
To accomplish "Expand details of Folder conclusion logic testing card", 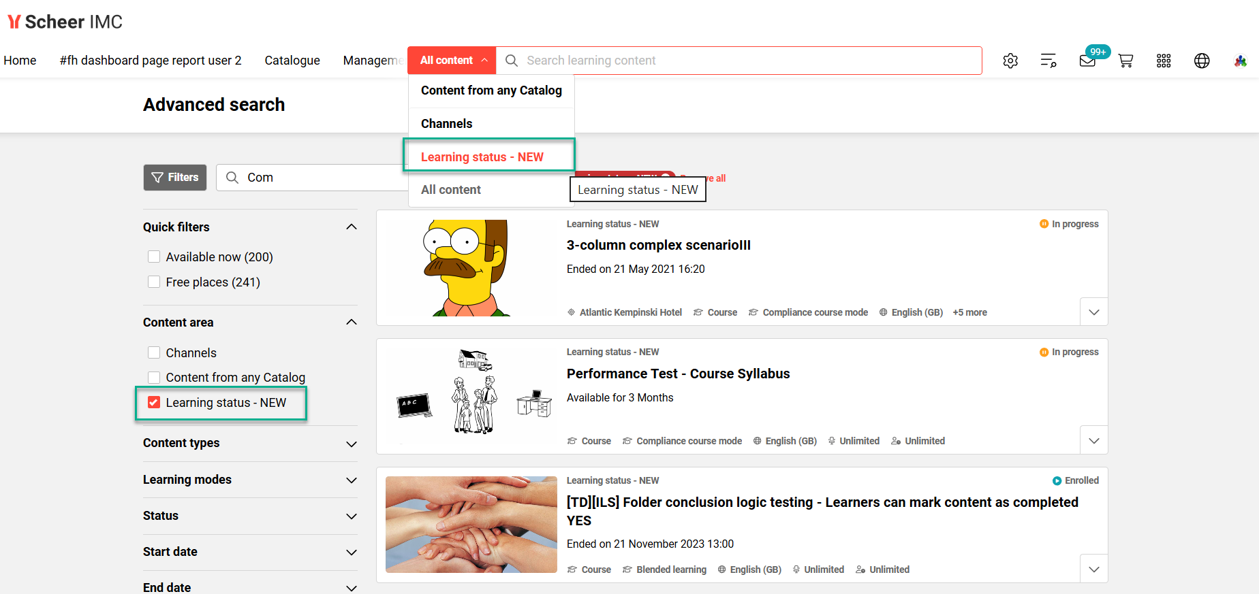I will 1094,569.
